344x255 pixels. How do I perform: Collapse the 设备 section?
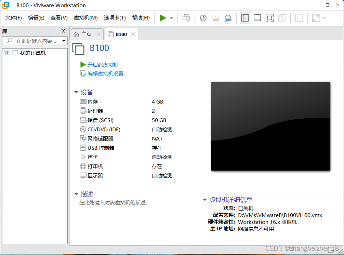(x=76, y=92)
